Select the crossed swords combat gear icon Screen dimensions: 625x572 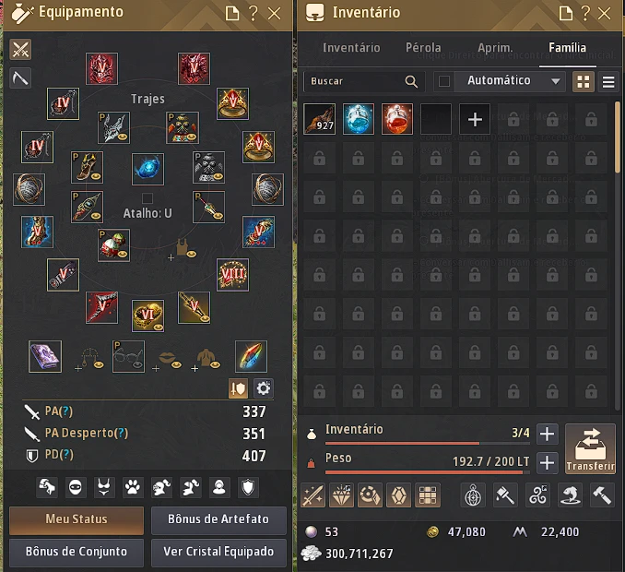click(x=20, y=50)
